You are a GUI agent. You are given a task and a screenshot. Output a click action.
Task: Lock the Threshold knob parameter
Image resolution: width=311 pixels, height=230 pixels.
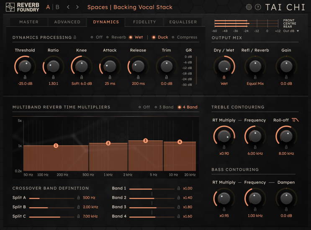[x=25, y=77]
